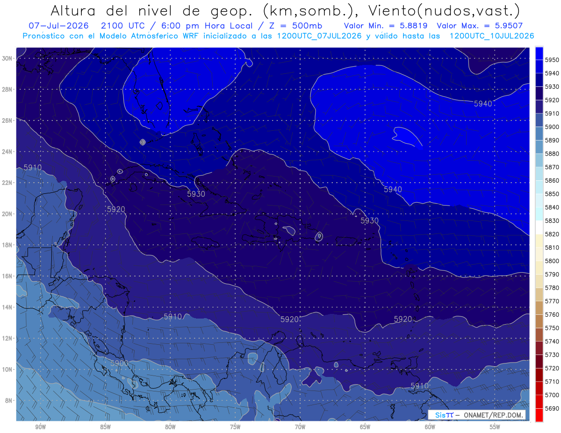Click the 60W longitude axis label
Screen dimensions: 561x433
pos(430,427)
